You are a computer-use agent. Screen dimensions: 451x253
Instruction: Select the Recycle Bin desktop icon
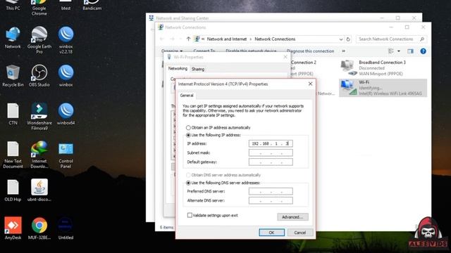tap(13, 76)
